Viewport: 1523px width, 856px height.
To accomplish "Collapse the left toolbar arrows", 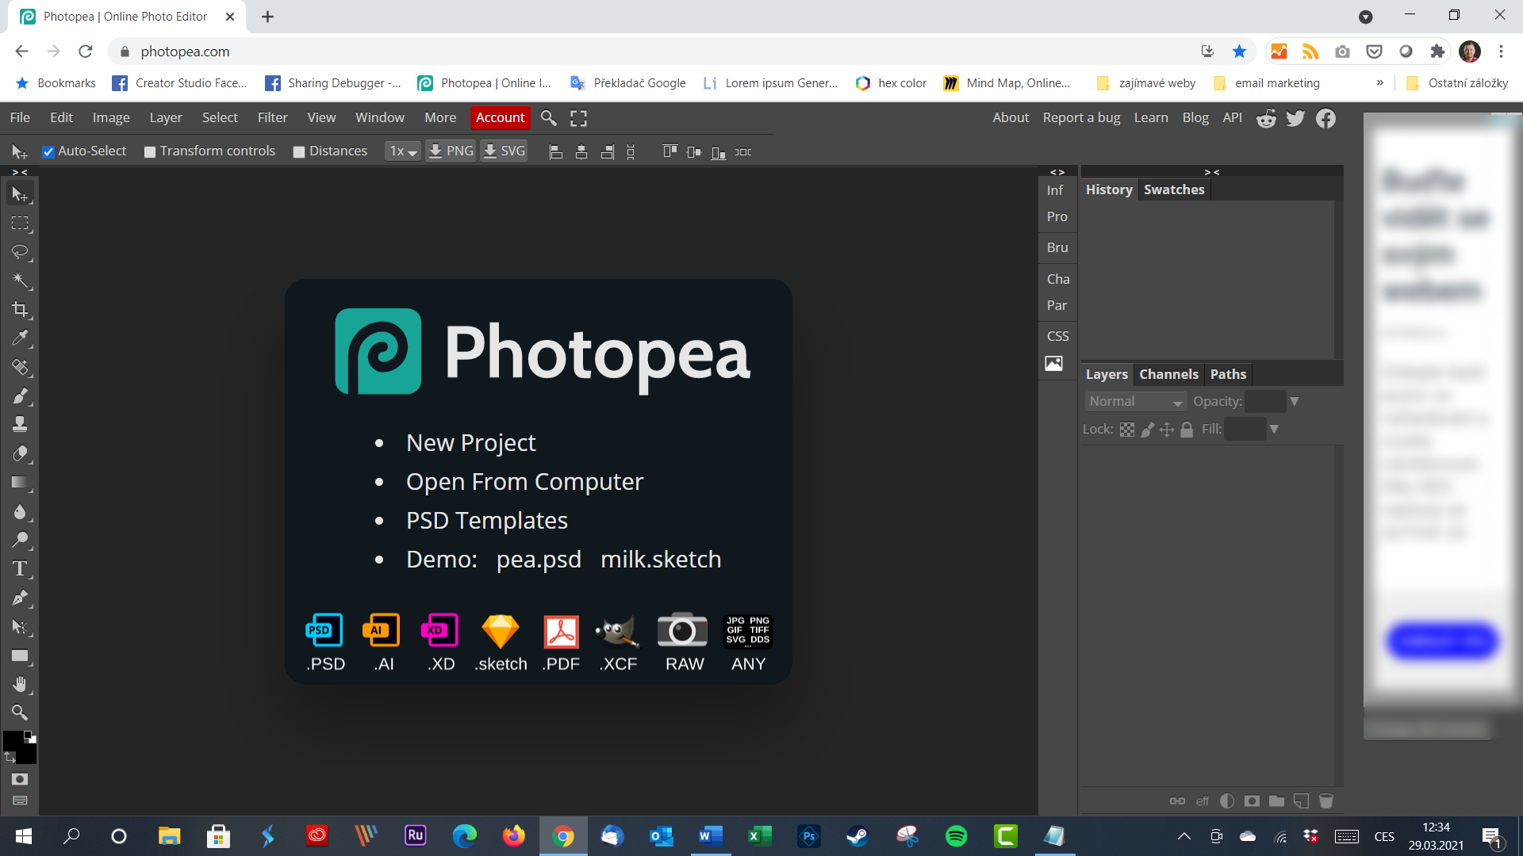I will 20,172.
